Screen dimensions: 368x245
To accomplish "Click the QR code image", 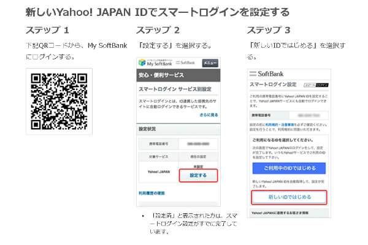I will tap(59, 101).
